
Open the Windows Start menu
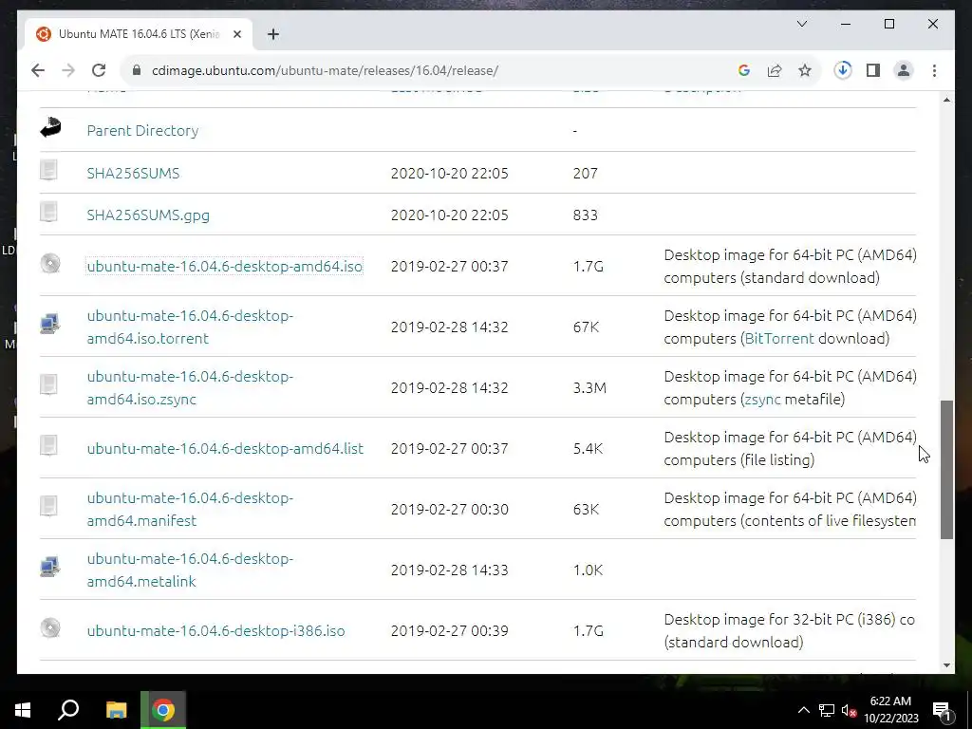[x=23, y=710]
